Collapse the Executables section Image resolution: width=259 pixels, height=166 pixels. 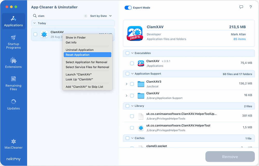click(x=132, y=53)
